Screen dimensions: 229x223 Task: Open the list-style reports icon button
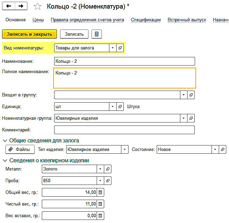(97, 34)
